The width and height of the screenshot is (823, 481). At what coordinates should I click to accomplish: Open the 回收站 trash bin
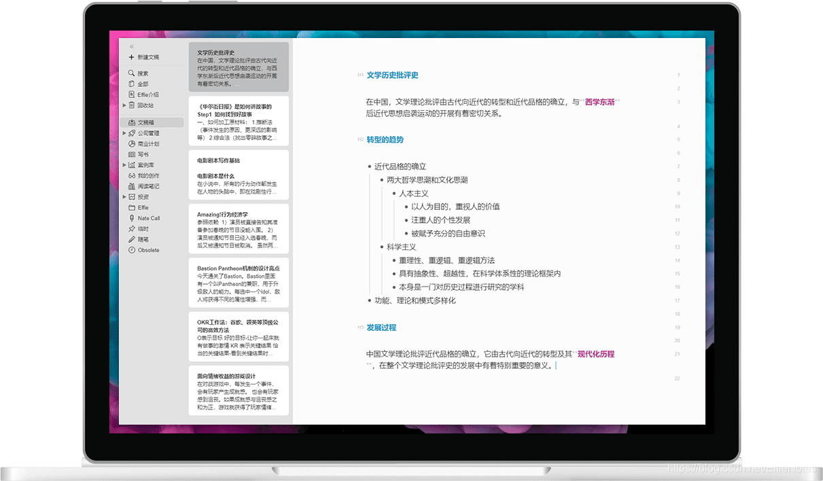(x=145, y=105)
